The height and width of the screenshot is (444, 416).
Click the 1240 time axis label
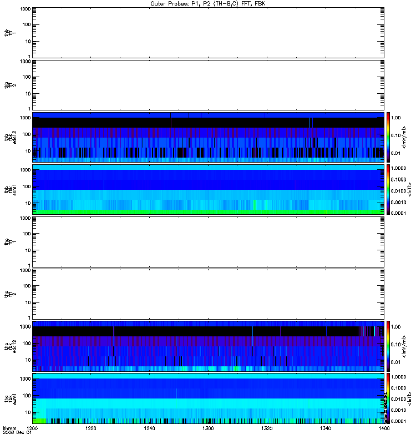[x=149, y=428]
